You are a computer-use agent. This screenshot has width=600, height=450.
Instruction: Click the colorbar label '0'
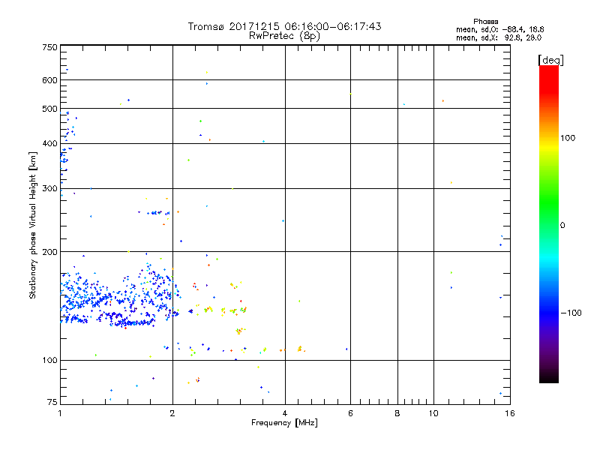[562, 226]
